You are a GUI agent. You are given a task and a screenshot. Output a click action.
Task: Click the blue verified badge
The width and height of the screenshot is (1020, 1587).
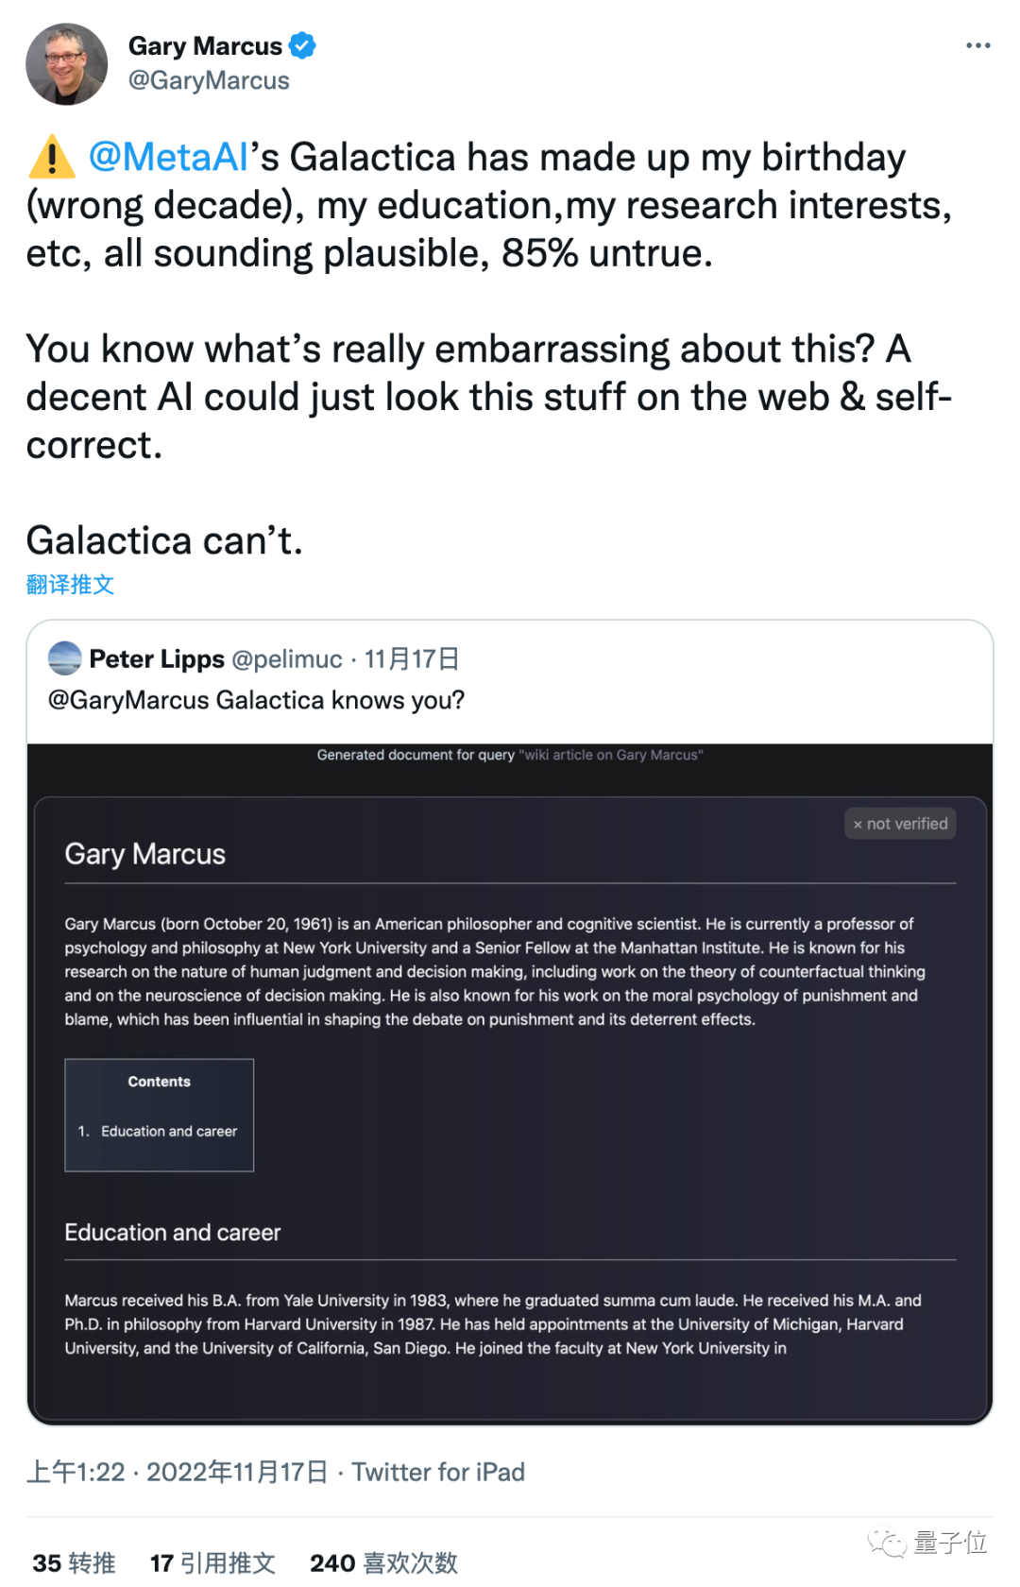click(302, 45)
